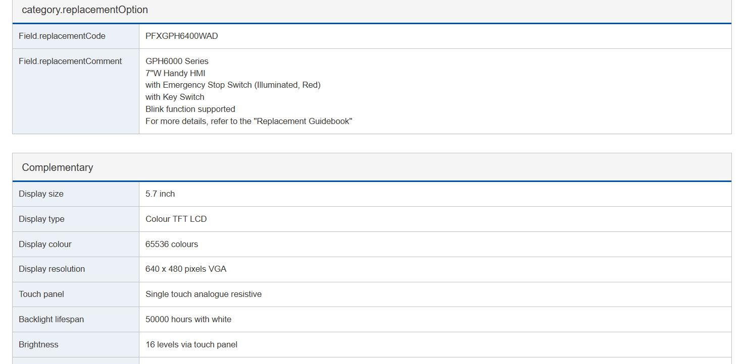743x364 pixels.
Task: Click the Field.replacementComment label cell
Action: click(76, 91)
